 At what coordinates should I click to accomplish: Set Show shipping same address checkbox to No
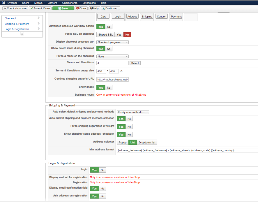(129, 135)
